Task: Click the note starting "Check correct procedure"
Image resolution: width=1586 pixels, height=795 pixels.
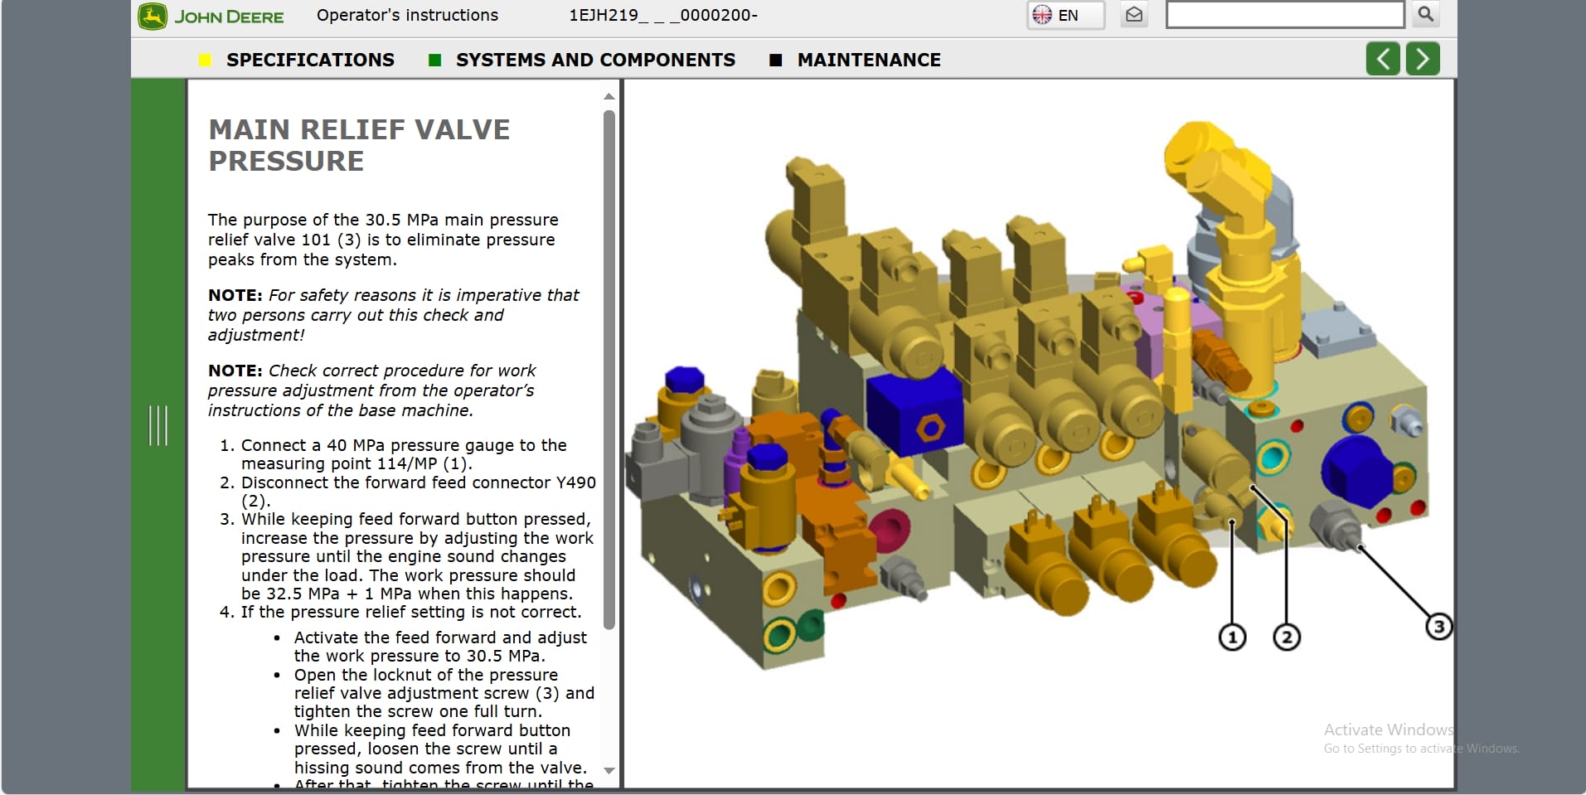Action: 371,390
